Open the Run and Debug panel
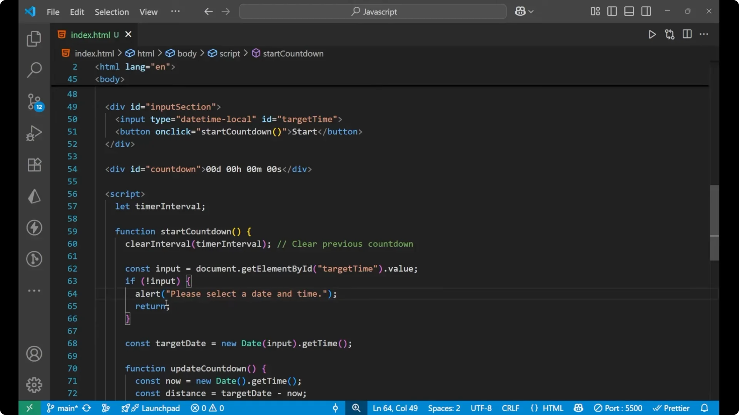This screenshot has height=415, width=739. [34, 133]
